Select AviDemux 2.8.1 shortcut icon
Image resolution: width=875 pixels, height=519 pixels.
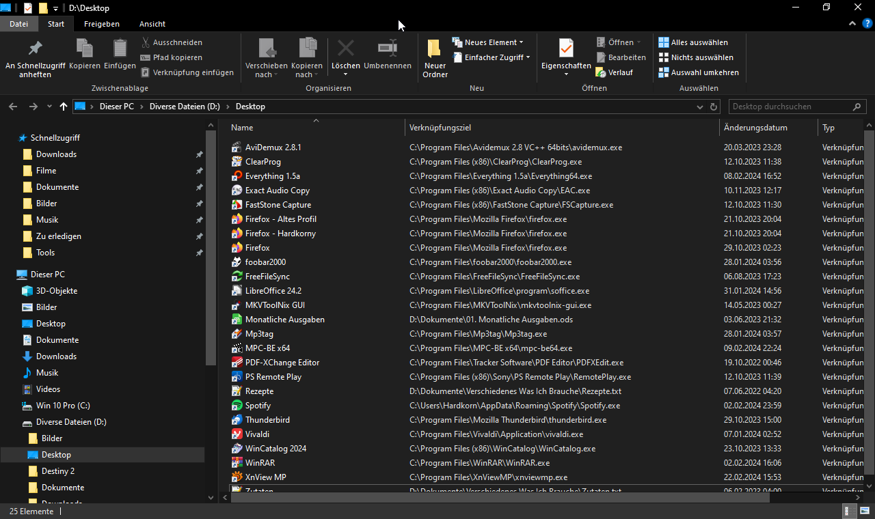point(237,147)
